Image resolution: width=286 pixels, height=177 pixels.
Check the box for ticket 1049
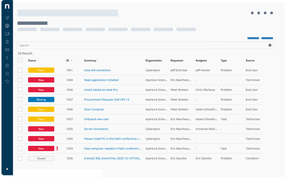point(20,80)
